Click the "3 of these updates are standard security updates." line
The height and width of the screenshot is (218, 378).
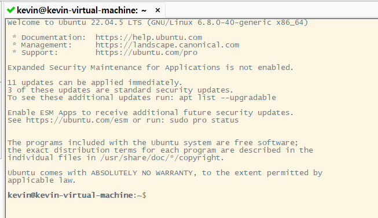120,90
